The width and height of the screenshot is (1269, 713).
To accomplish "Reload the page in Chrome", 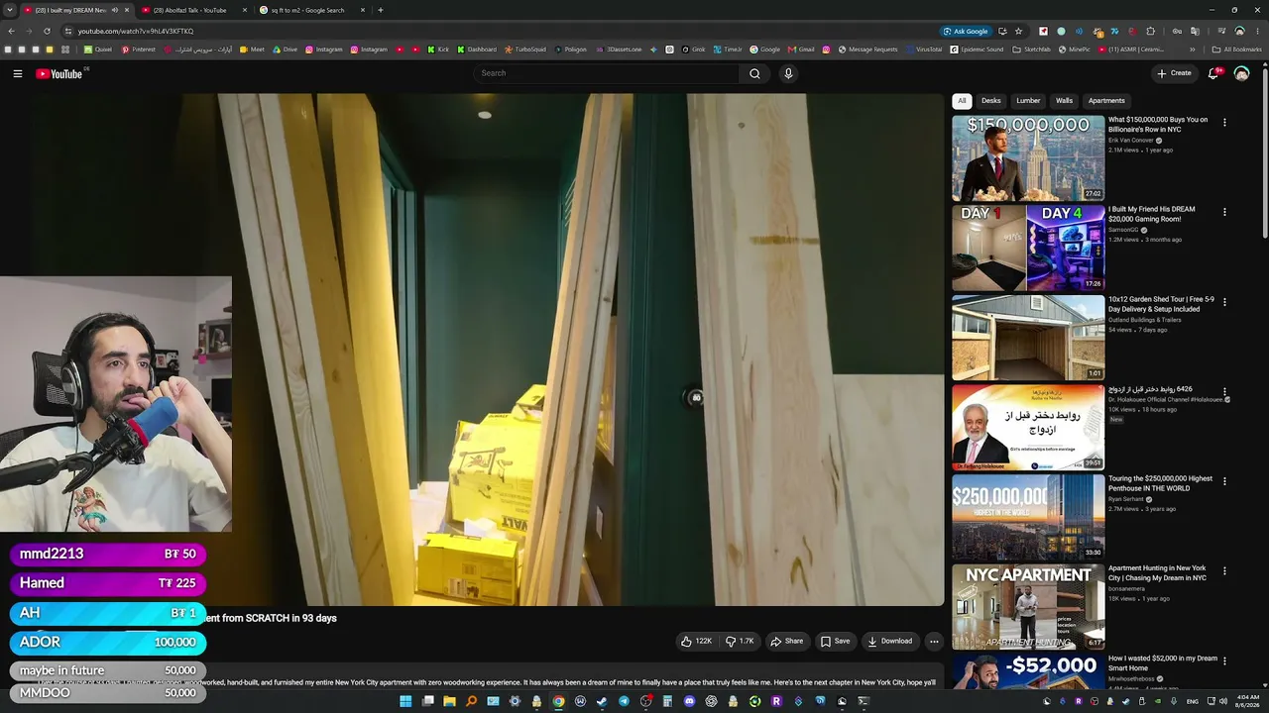I will tap(47, 31).
